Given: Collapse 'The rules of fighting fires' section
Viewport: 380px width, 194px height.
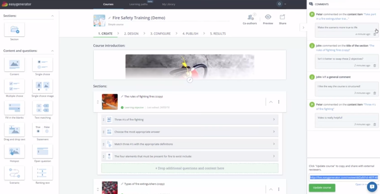Looking at the screenshot, I should 271,102.
